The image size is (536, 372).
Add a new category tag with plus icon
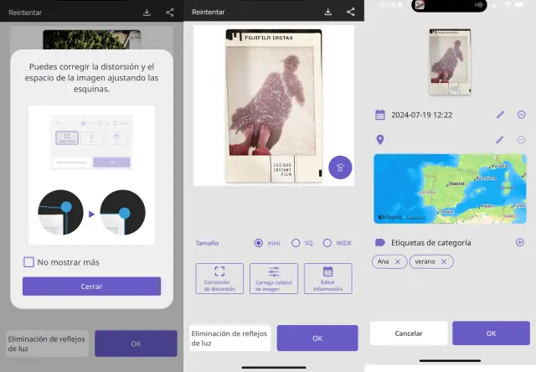tap(520, 242)
